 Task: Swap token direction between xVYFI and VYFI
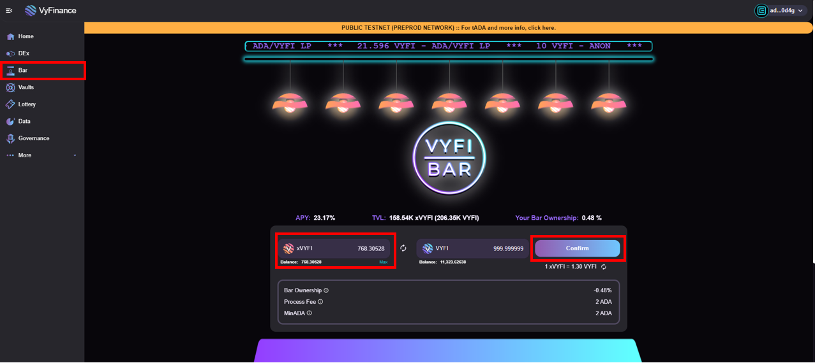click(403, 248)
